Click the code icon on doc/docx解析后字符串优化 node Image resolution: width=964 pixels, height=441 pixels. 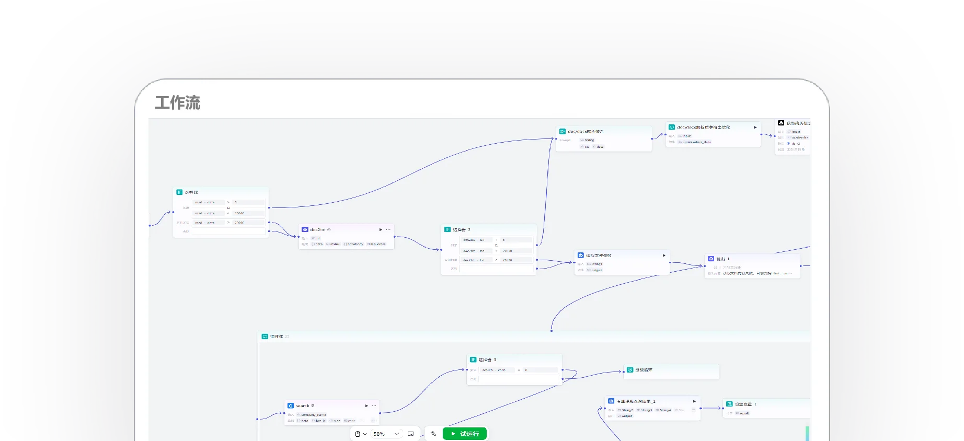(x=672, y=127)
